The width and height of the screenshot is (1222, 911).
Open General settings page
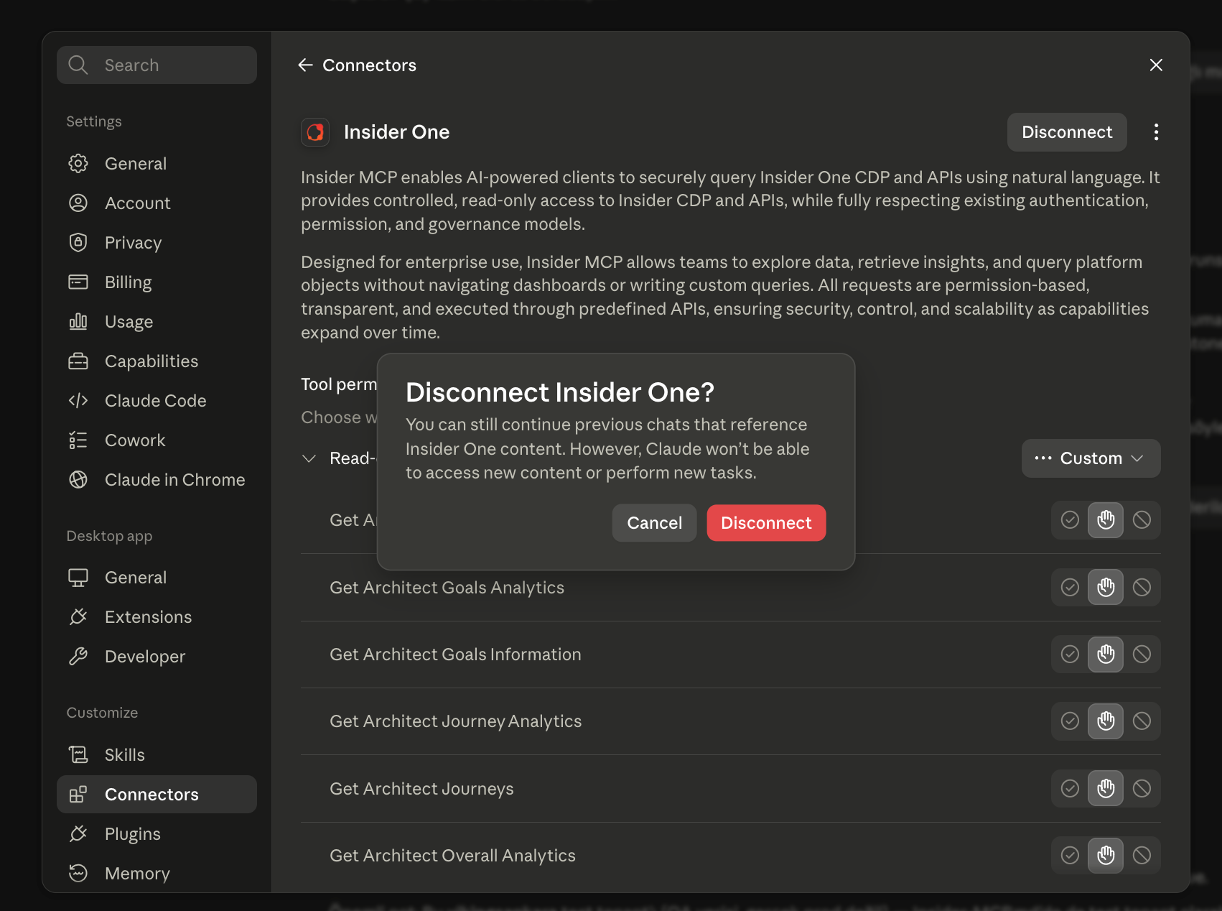click(x=157, y=164)
